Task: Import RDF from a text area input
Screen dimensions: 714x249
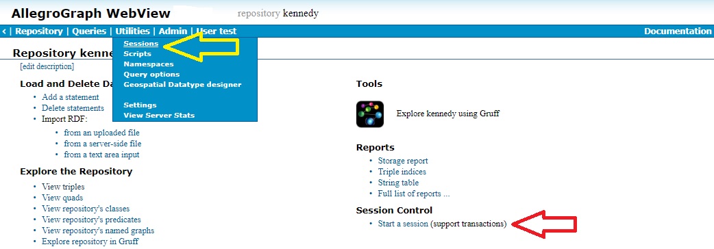Action: pos(101,155)
